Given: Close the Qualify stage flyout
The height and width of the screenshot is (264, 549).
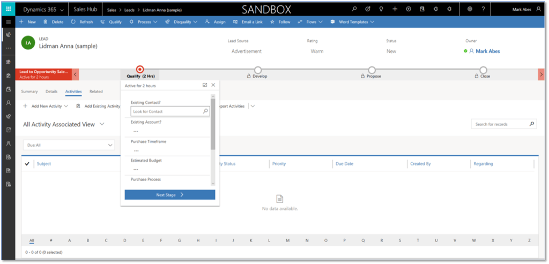Looking at the screenshot, I should pos(213,85).
